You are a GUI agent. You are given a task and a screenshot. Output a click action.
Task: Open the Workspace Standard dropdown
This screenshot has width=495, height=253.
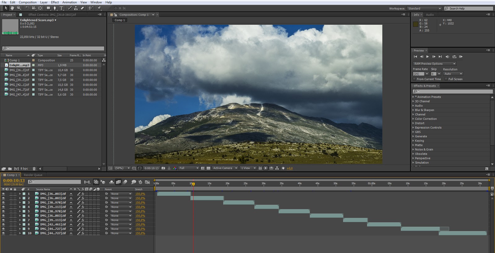pyautogui.click(x=424, y=9)
